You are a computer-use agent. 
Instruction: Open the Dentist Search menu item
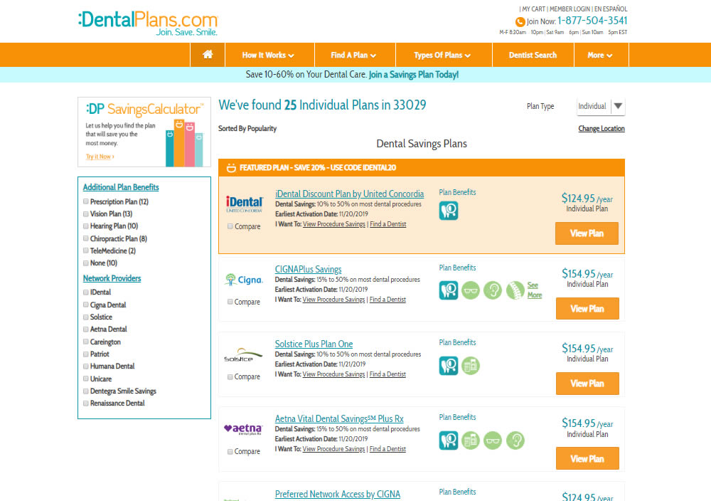(533, 55)
